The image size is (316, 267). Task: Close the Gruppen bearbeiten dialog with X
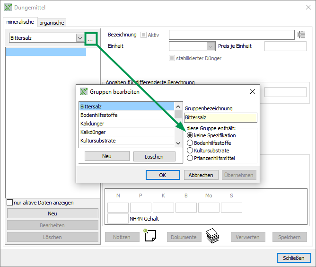click(x=253, y=91)
